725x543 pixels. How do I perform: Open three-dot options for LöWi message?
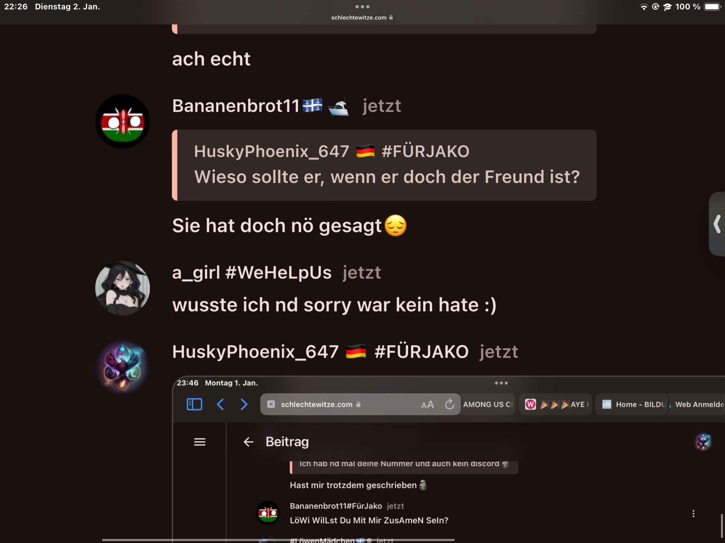pos(693,514)
